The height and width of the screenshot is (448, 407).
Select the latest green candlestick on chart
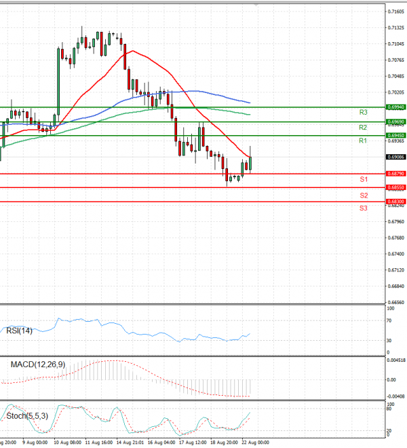pos(250,163)
